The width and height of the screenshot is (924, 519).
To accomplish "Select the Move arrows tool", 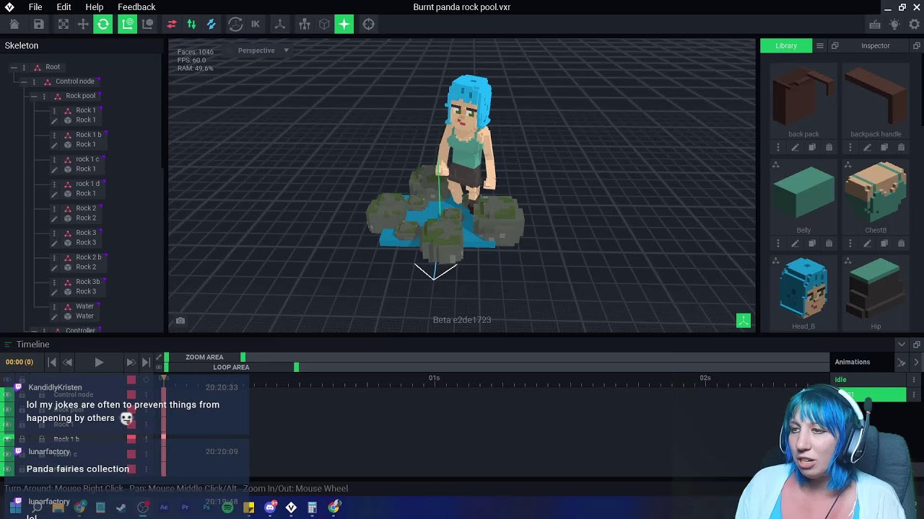I will tap(83, 25).
